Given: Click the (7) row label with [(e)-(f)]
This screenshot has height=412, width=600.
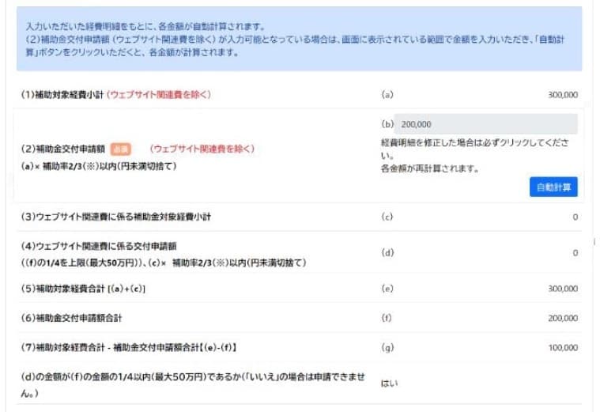Looking at the screenshot, I should [x=129, y=347].
